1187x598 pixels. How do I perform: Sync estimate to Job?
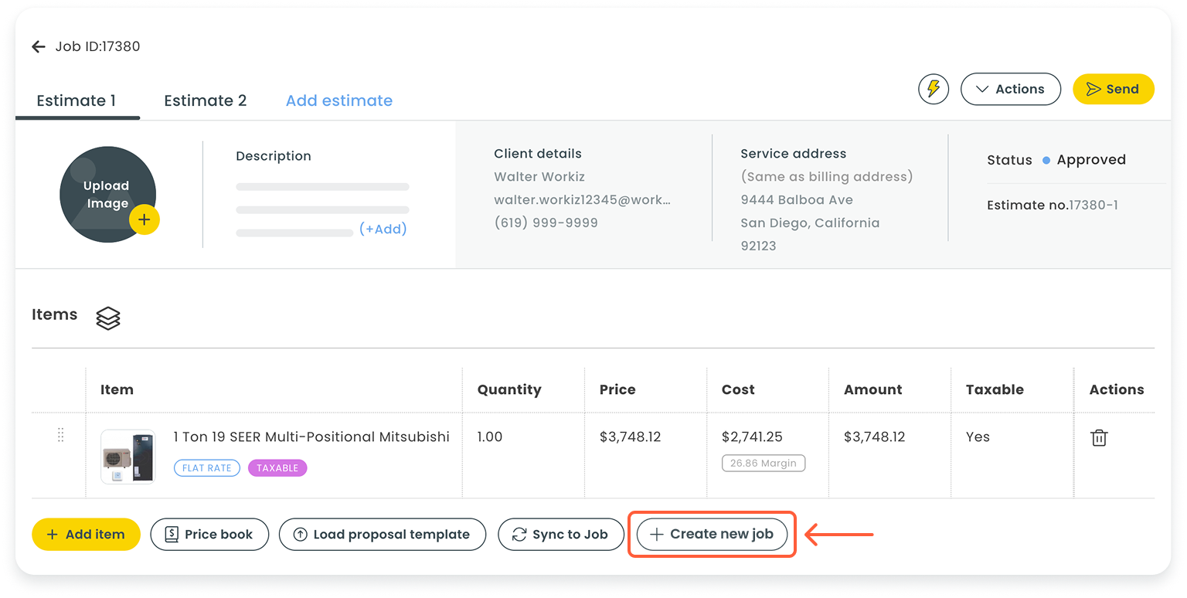pyautogui.click(x=560, y=535)
